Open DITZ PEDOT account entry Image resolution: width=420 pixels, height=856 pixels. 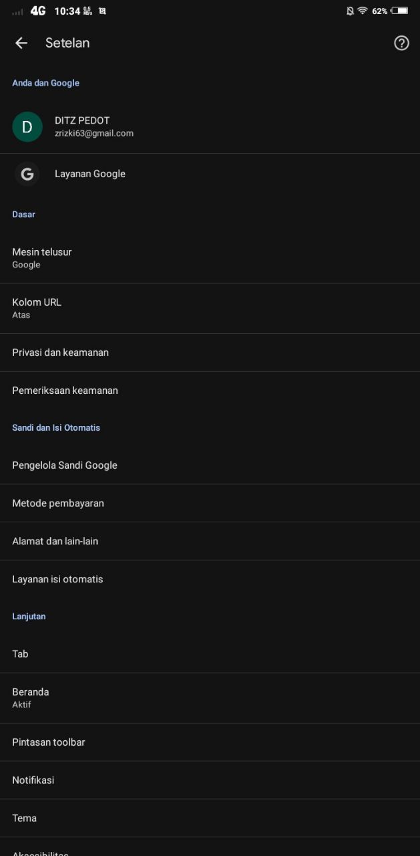(210, 127)
